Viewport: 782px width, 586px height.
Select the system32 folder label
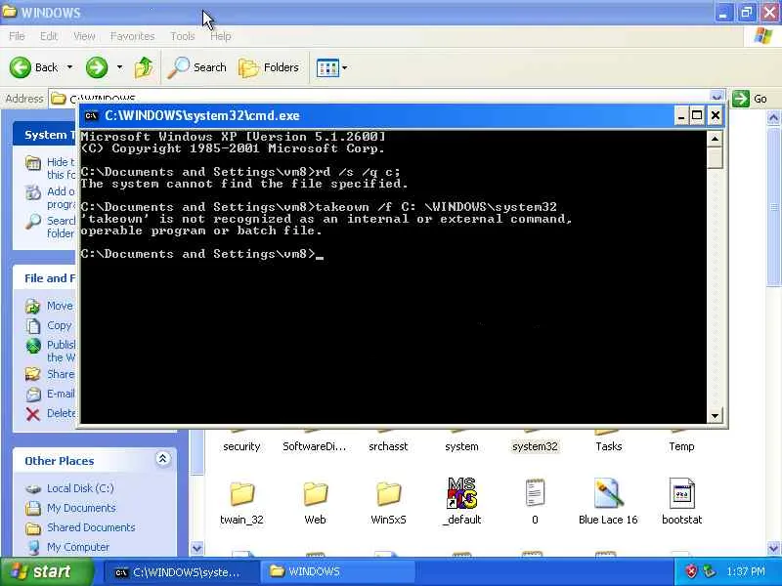pyautogui.click(x=535, y=446)
